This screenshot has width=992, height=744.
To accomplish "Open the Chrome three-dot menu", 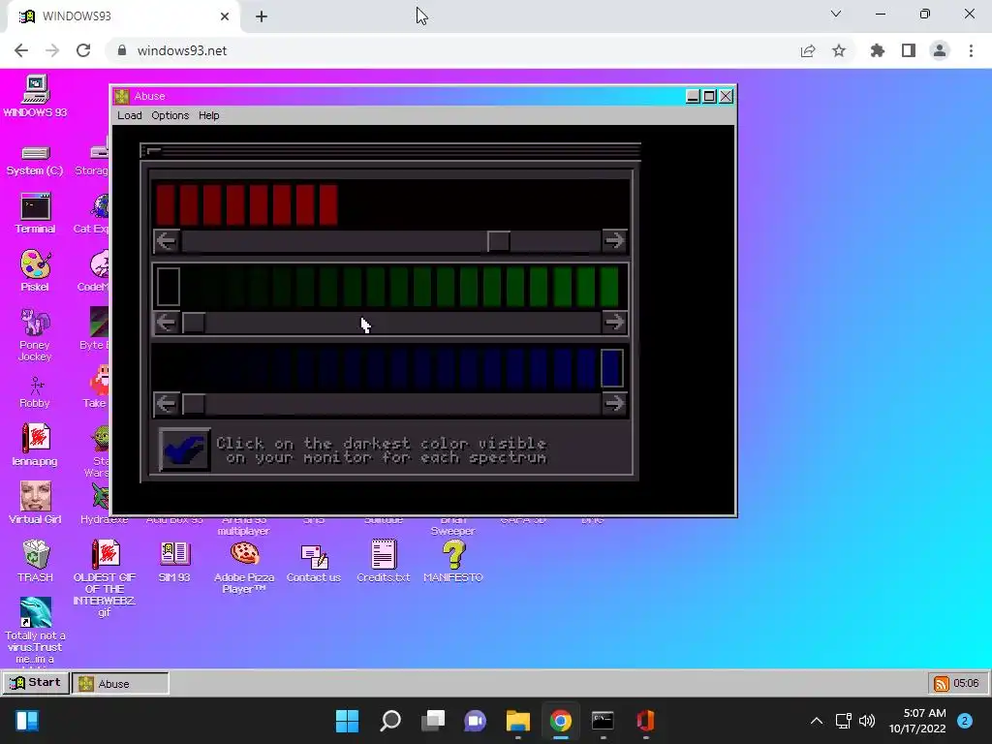I will tap(971, 50).
